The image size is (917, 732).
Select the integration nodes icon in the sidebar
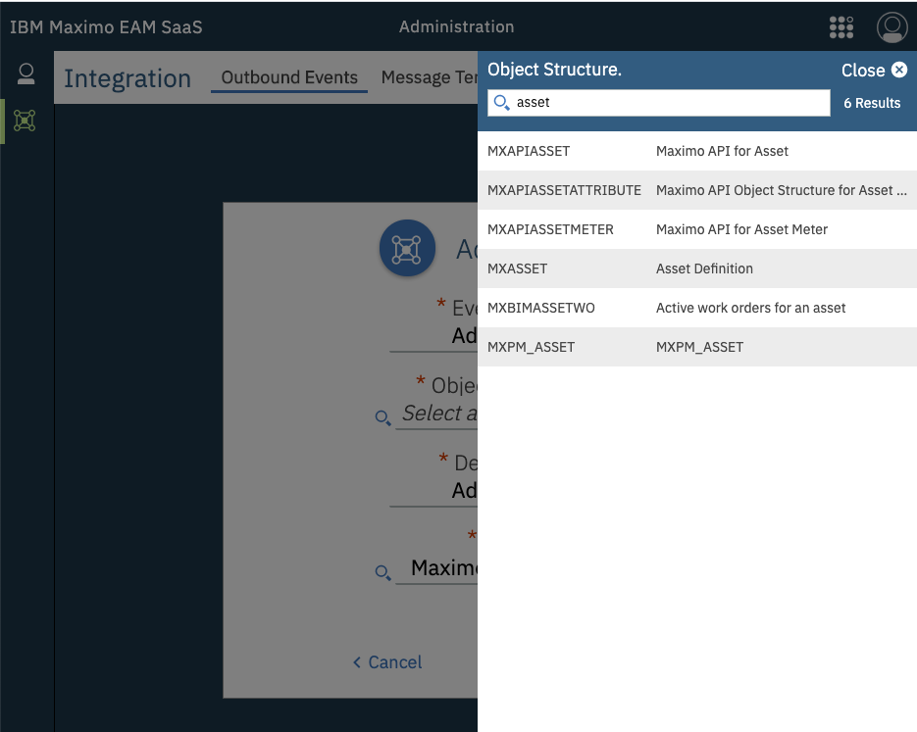pyautogui.click(x=25, y=122)
